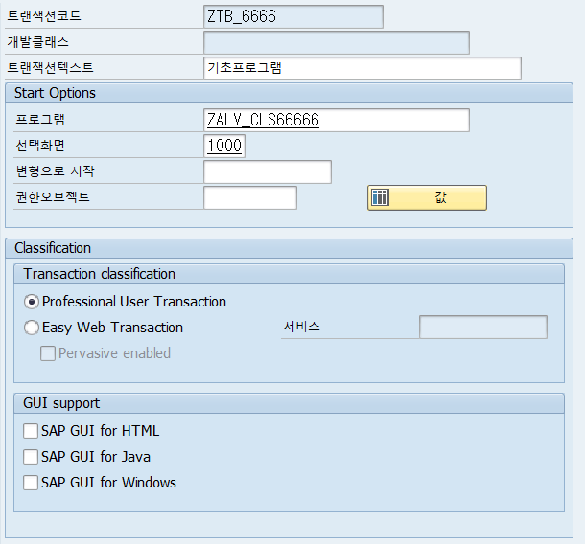Enable SAP GUI for Java checkbox

[31, 457]
